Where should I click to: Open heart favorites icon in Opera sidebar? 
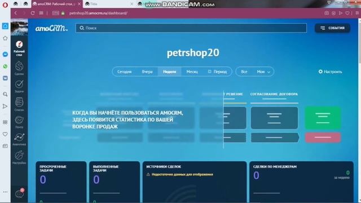(5, 134)
